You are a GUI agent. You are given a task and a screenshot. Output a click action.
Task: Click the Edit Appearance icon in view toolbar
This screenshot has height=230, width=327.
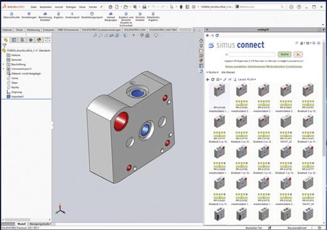click(x=142, y=35)
